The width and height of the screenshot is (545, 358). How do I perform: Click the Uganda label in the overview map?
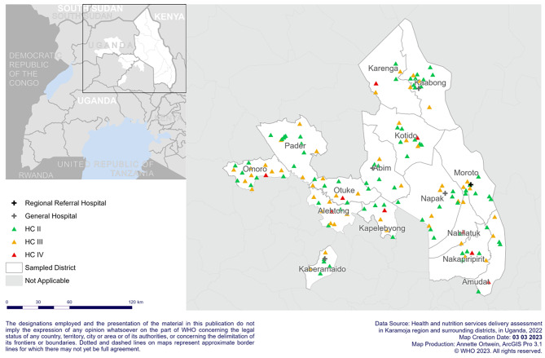pos(93,100)
